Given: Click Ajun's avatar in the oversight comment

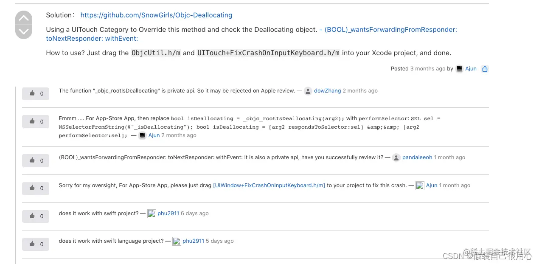Looking at the screenshot, I should coord(420,185).
